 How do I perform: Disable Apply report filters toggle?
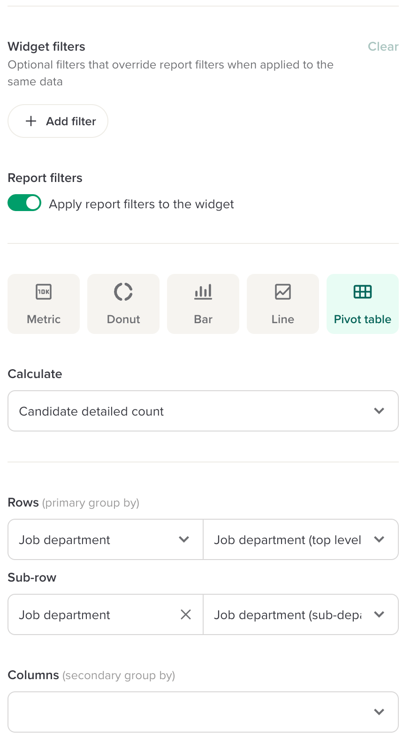point(24,203)
